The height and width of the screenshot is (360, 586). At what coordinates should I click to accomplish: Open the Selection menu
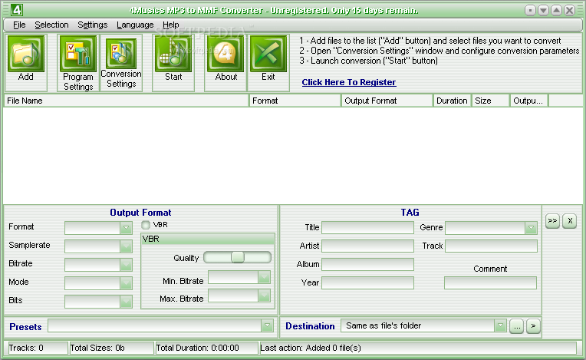point(51,25)
